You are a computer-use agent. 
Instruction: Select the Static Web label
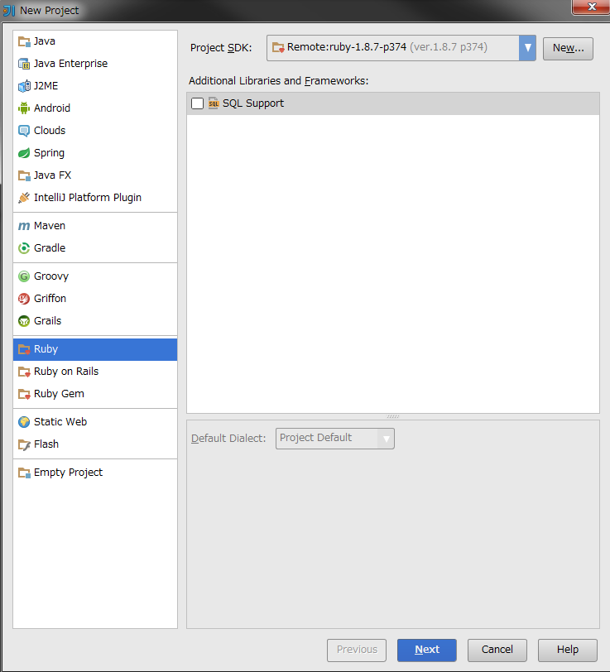point(60,422)
